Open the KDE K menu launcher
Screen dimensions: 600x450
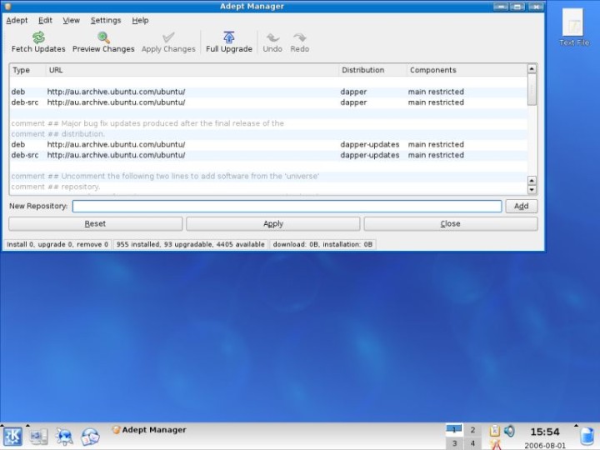(12, 436)
